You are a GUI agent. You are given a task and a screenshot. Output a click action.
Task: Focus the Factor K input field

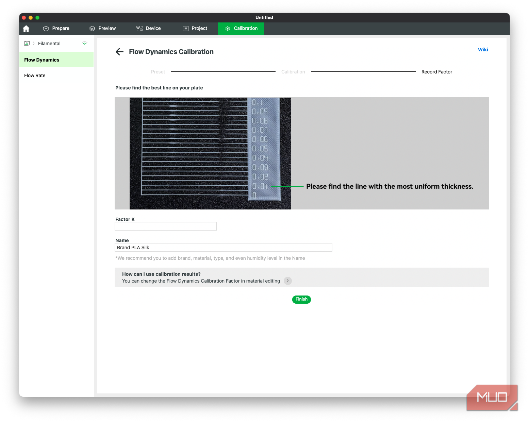[x=166, y=226]
